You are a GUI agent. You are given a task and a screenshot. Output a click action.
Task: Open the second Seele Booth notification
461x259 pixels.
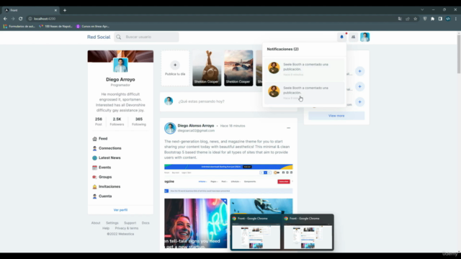(304, 93)
